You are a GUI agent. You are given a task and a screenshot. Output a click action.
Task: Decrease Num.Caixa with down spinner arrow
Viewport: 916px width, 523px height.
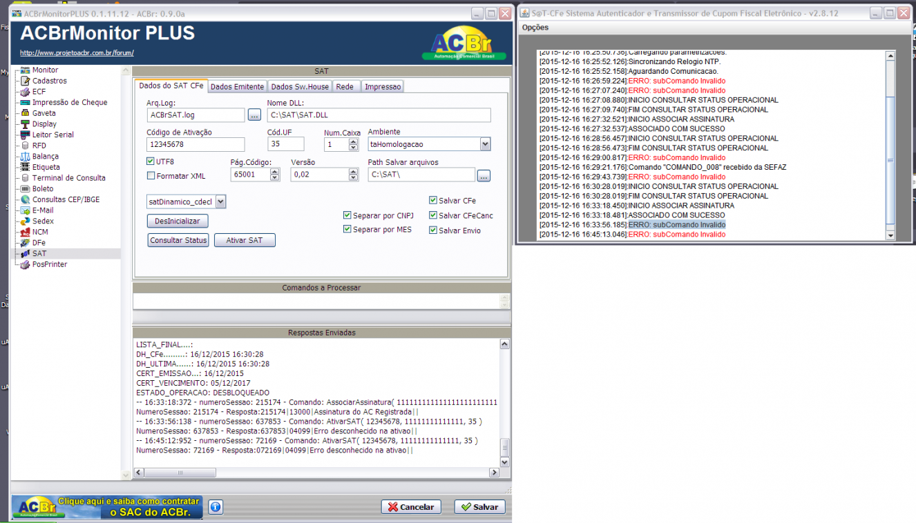tap(354, 148)
